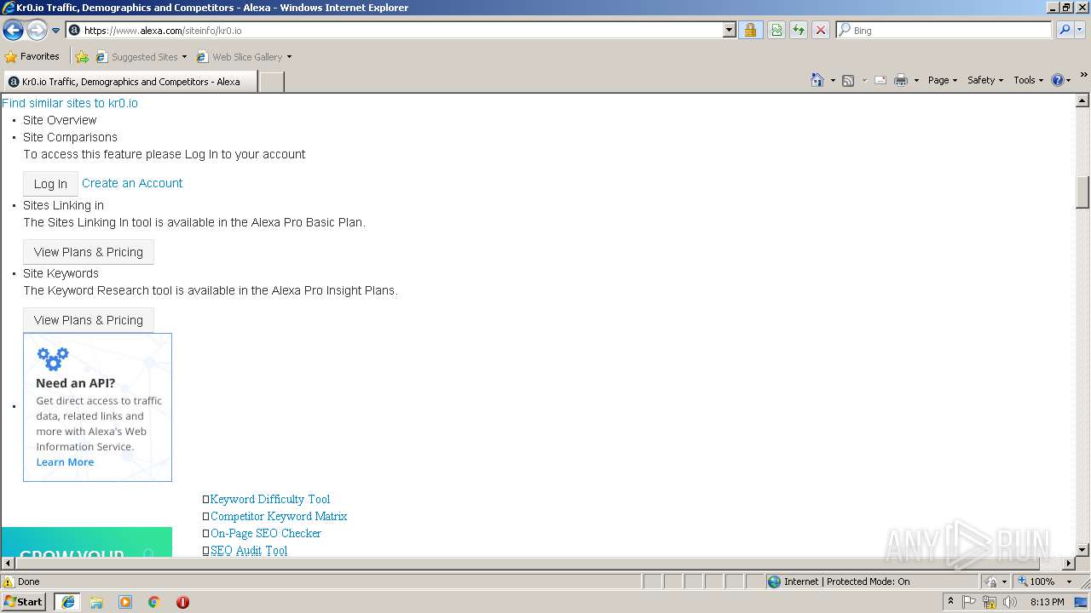Click the browser Forward arrow button
Image resolution: width=1091 pixels, height=613 pixels.
click(x=37, y=31)
